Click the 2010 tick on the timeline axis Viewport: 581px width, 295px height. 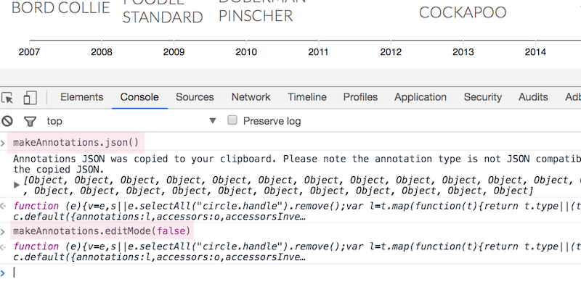pos(246,51)
